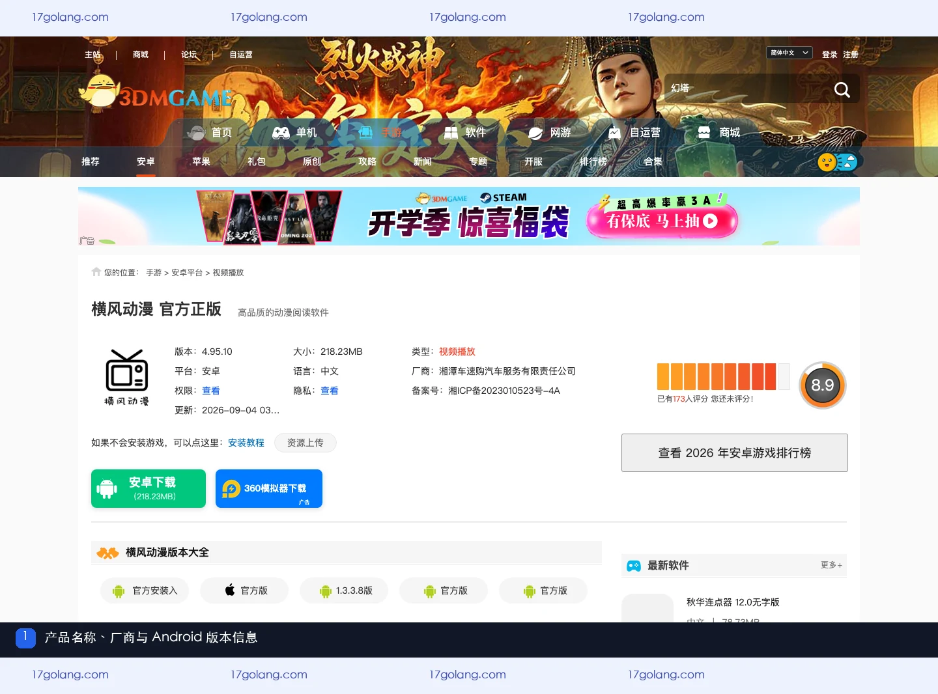
Task: Open the 自运营 nav item
Action: (634, 133)
